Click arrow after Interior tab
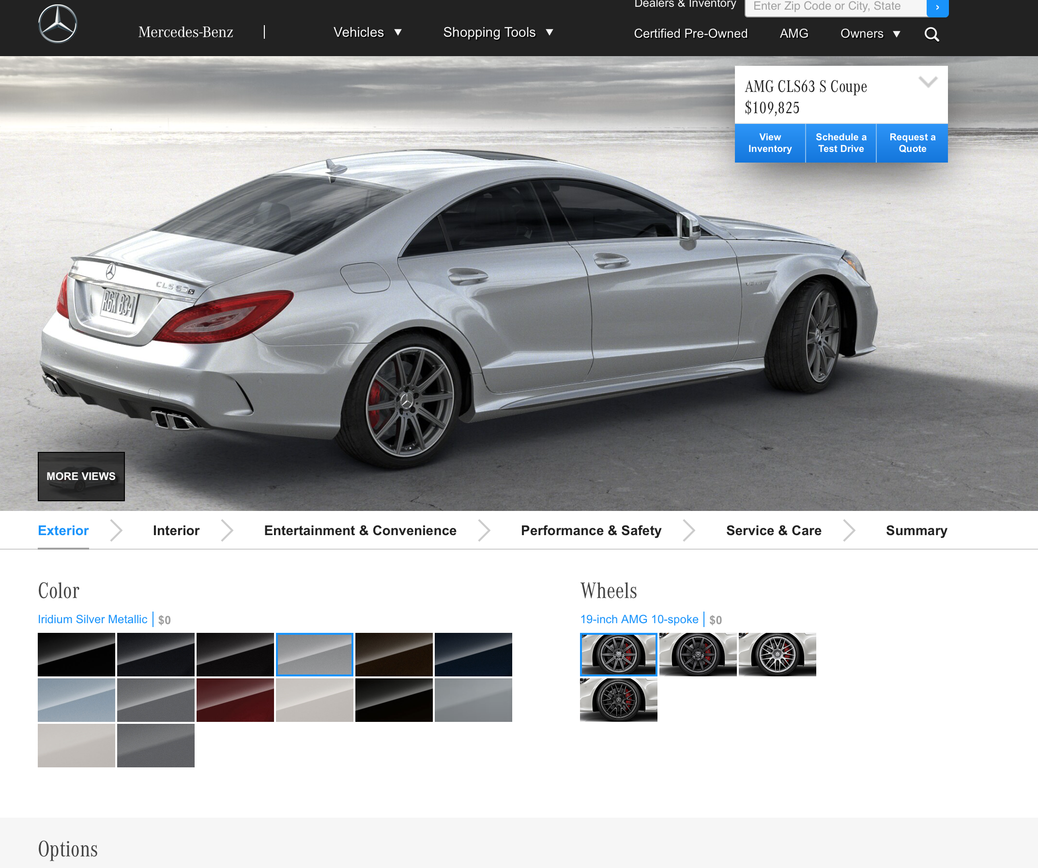Image resolution: width=1038 pixels, height=868 pixels. (227, 531)
